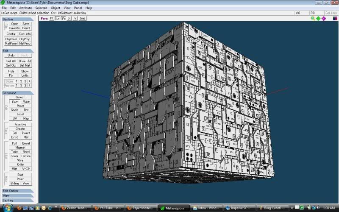Toggle Ln line display
The image size is (339, 212).
(58, 18)
